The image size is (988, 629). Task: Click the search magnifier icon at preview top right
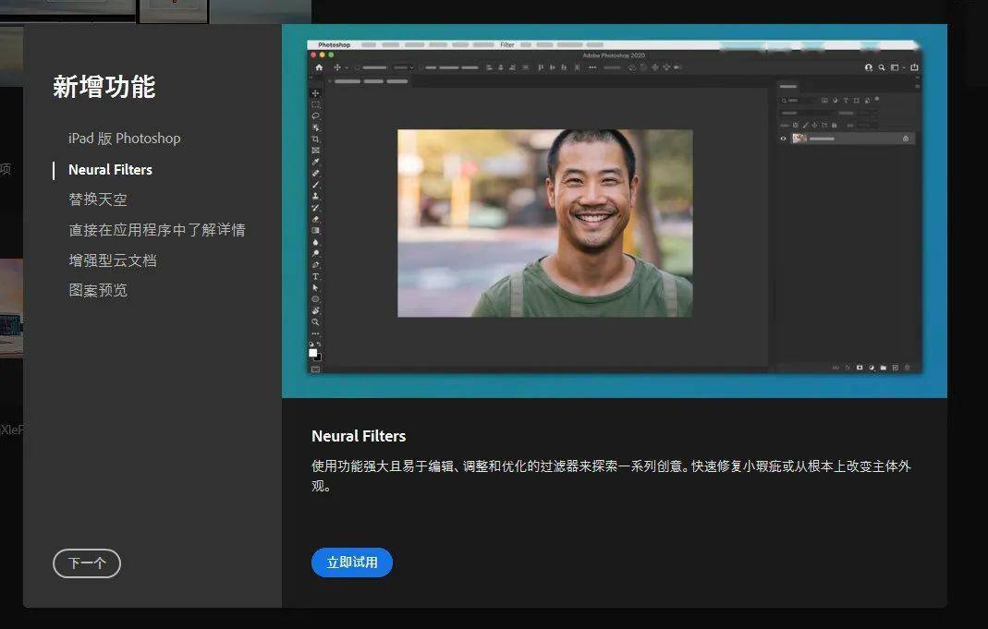(x=882, y=67)
